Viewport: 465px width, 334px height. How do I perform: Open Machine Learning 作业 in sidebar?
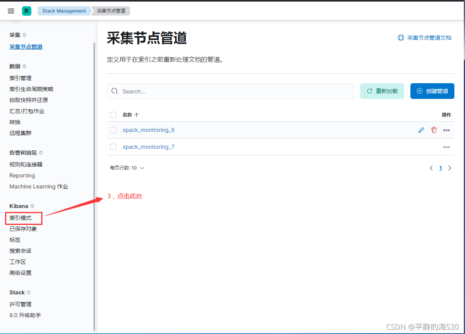pyautogui.click(x=39, y=186)
